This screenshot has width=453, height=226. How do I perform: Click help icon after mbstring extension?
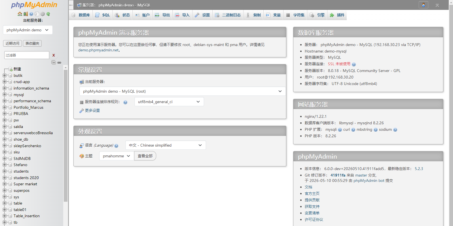click(x=376, y=130)
